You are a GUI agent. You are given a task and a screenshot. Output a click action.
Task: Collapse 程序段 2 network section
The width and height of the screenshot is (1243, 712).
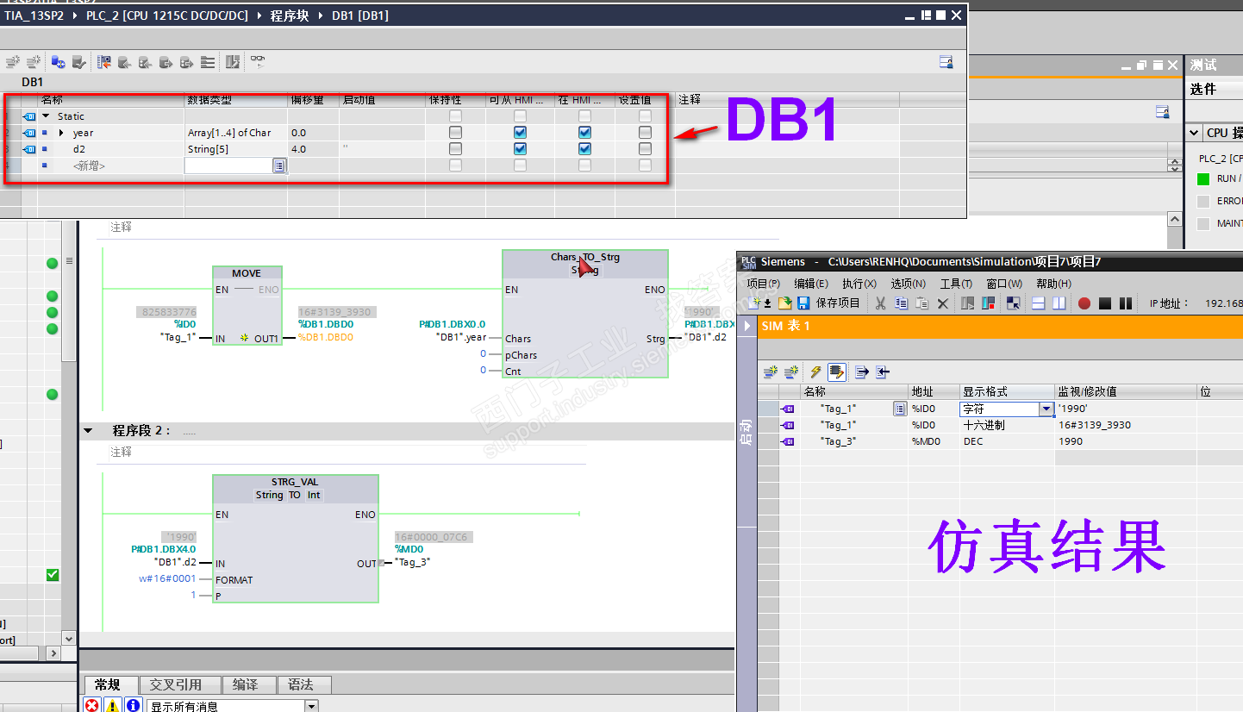[x=88, y=431]
